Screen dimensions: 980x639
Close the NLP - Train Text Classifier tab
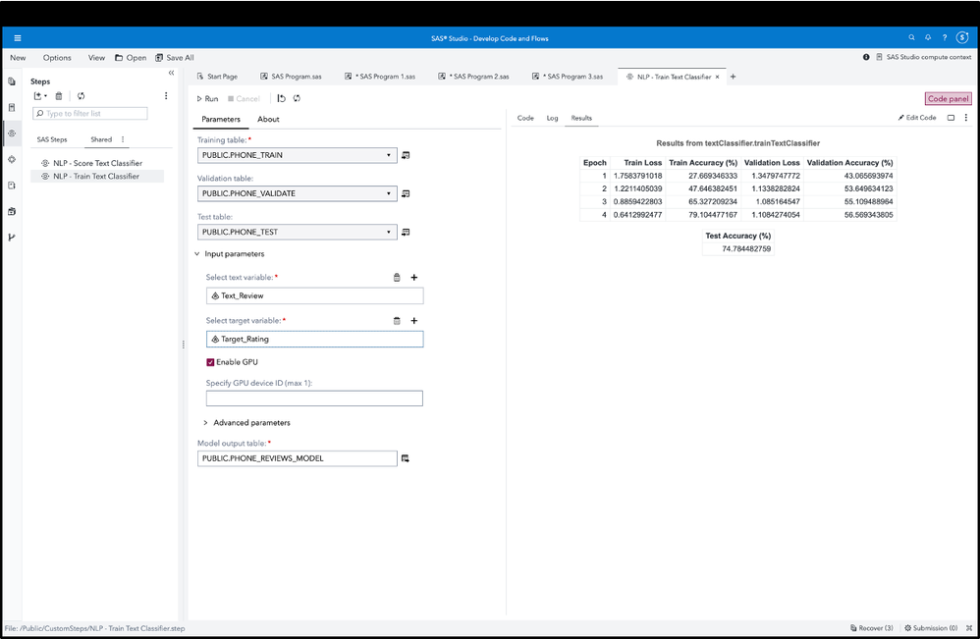(x=717, y=77)
